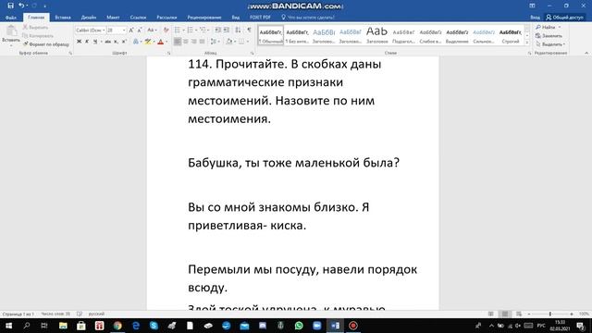This screenshot has width=592, height=333.
Task: Open the highlight color dropdown arrow
Action: pyautogui.click(x=154, y=42)
